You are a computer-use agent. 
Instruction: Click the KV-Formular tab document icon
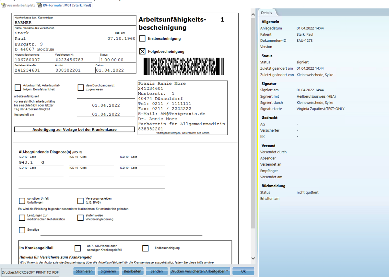(39, 5)
